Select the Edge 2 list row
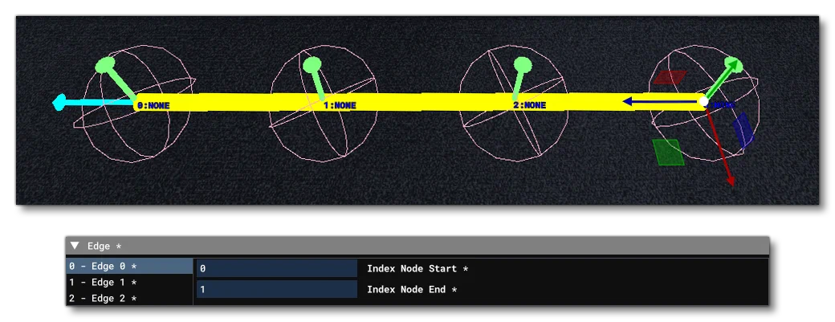The height and width of the screenshot is (322, 835). click(x=129, y=298)
